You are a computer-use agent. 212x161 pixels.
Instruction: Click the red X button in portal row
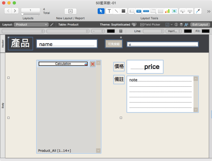point(93,64)
